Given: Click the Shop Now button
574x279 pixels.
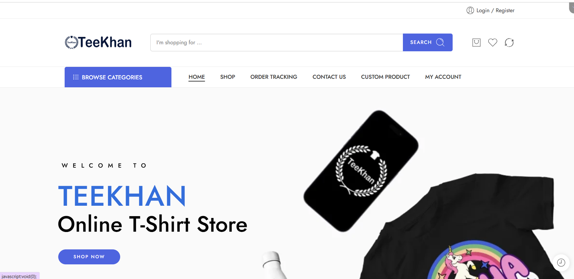Looking at the screenshot, I should 89,257.
